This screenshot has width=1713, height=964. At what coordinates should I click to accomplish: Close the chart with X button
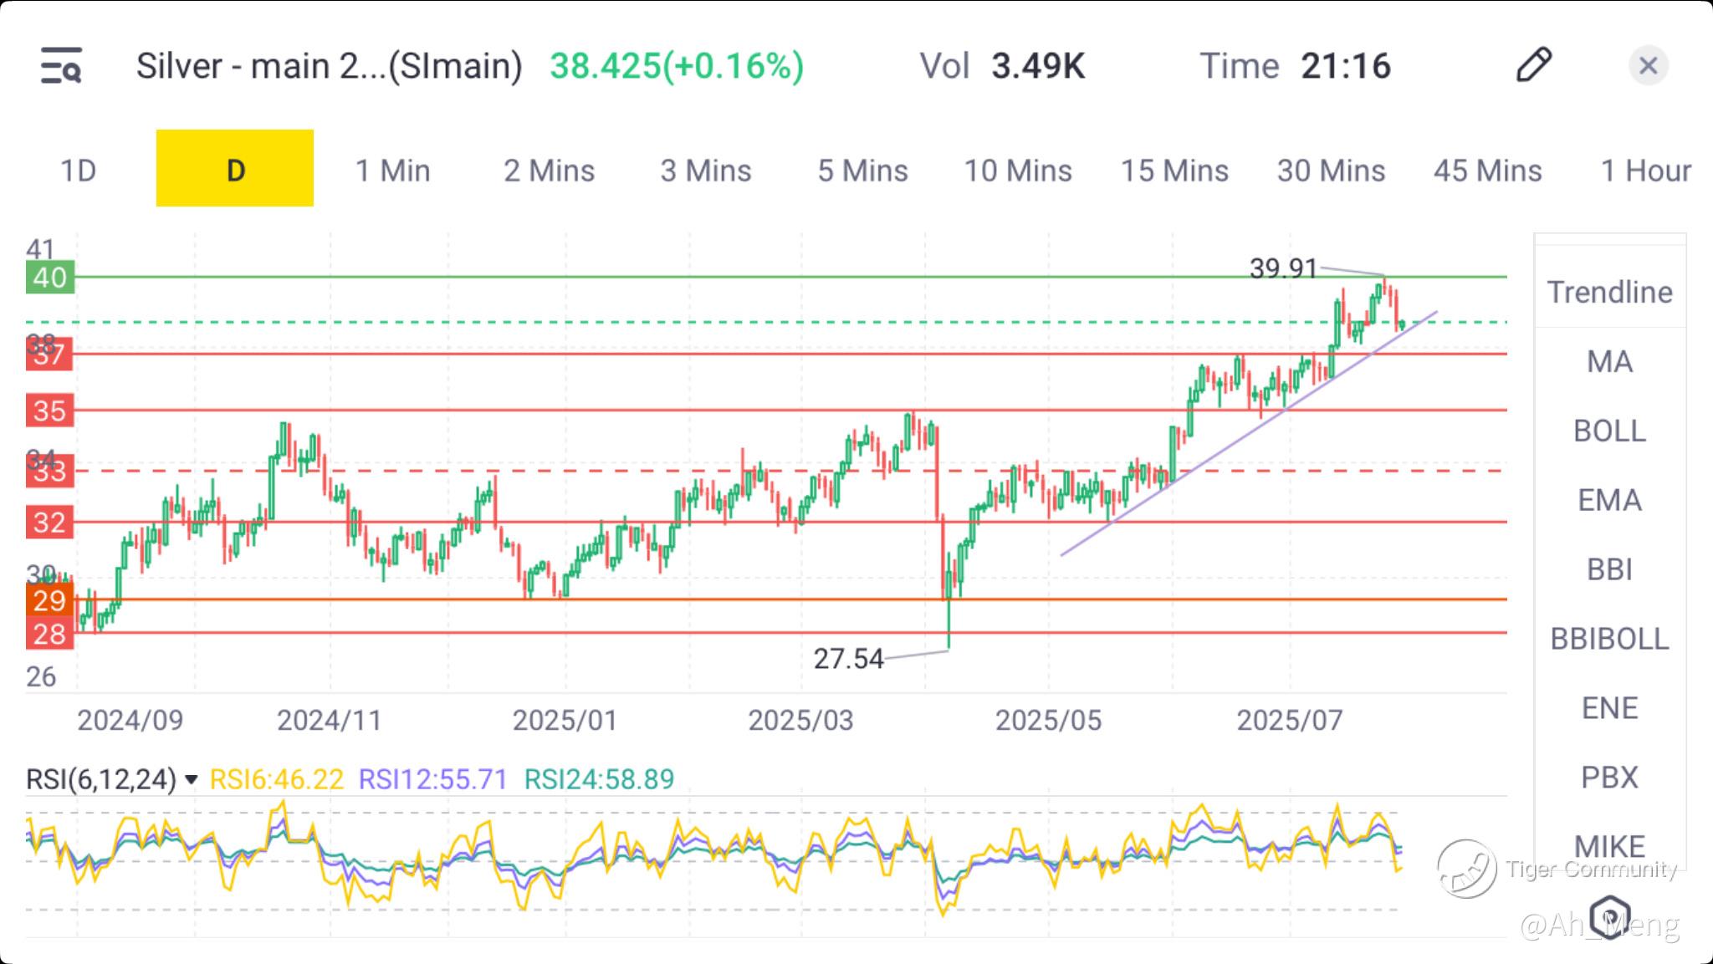tap(1648, 65)
